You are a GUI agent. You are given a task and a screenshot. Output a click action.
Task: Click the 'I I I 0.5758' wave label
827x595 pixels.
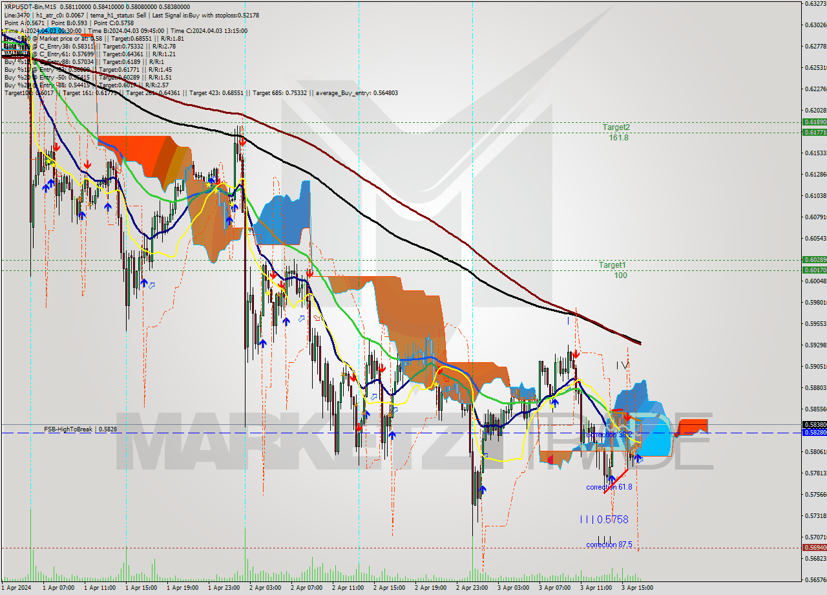tap(604, 519)
